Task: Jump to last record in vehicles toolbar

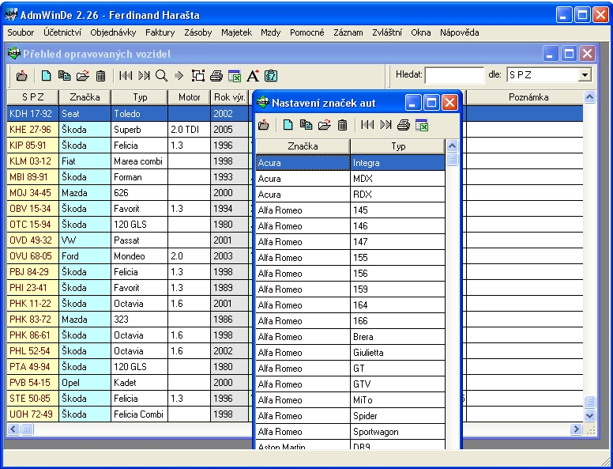Action: pyautogui.click(x=144, y=76)
